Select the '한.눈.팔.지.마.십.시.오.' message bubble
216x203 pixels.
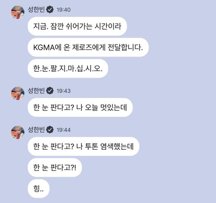point(68,69)
